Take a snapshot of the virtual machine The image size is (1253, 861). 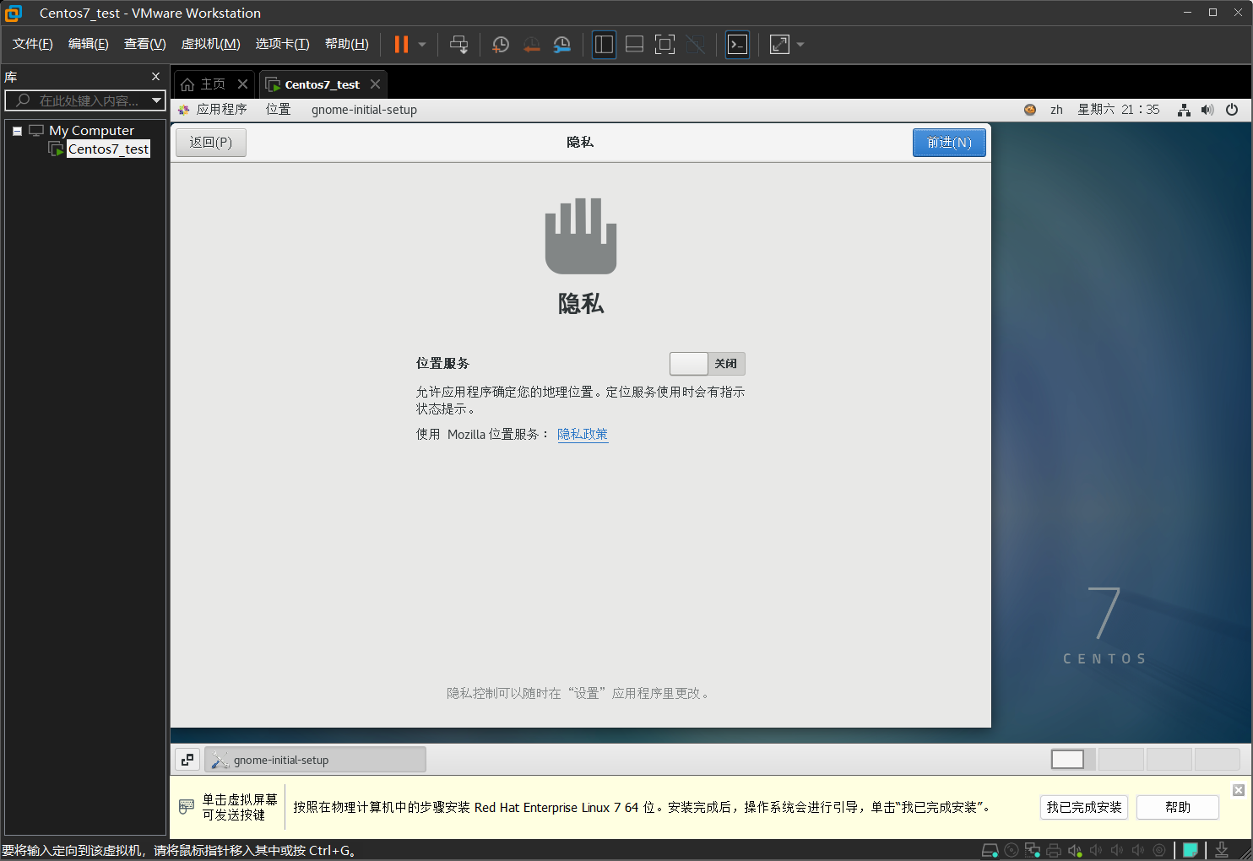[x=501, y=45]
